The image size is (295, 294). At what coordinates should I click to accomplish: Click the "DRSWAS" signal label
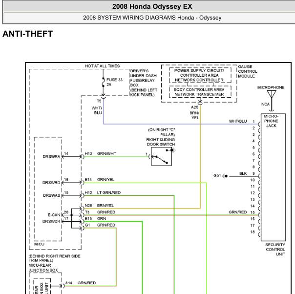click(x=52, y=195)
